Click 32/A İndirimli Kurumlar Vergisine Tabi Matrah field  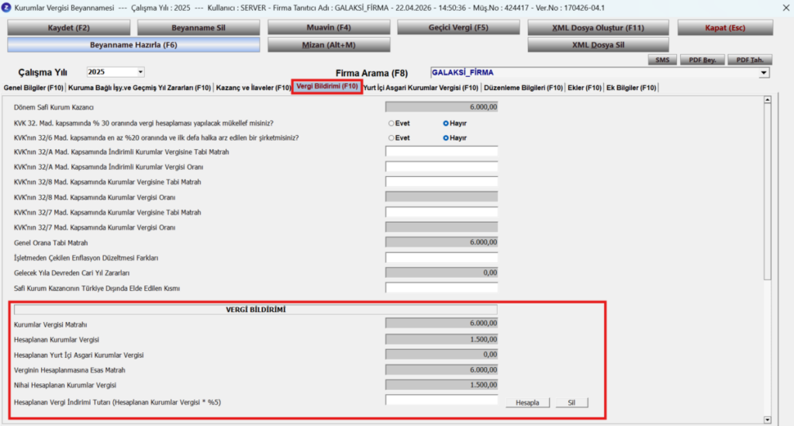[441, 151]
